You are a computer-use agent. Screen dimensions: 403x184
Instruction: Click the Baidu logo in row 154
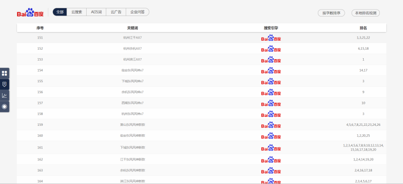coord(271,70)
